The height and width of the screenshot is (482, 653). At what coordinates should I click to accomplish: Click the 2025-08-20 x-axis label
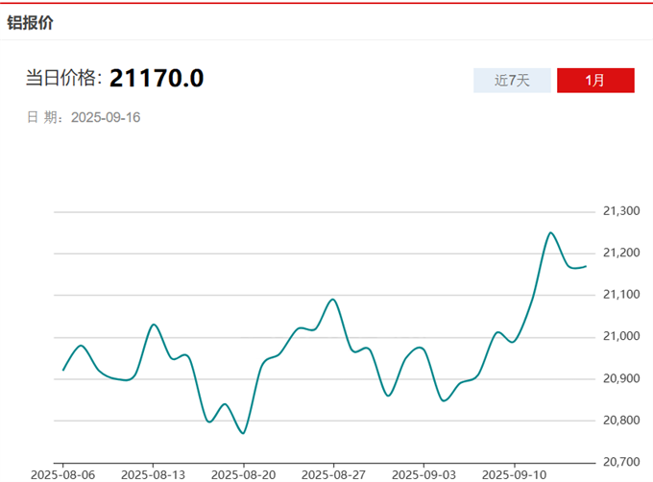[243, 474]
